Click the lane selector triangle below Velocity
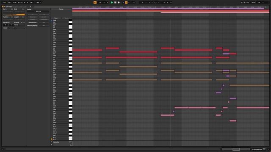This screenshot has width=271, height=152. click(52, 145)
